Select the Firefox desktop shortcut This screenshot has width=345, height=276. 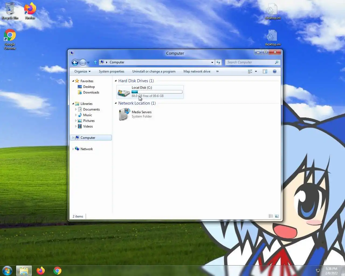30,11
